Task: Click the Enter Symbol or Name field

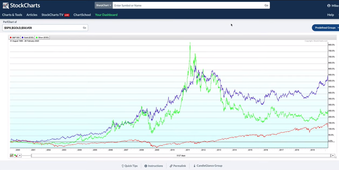Action: (x=188, y=5)
